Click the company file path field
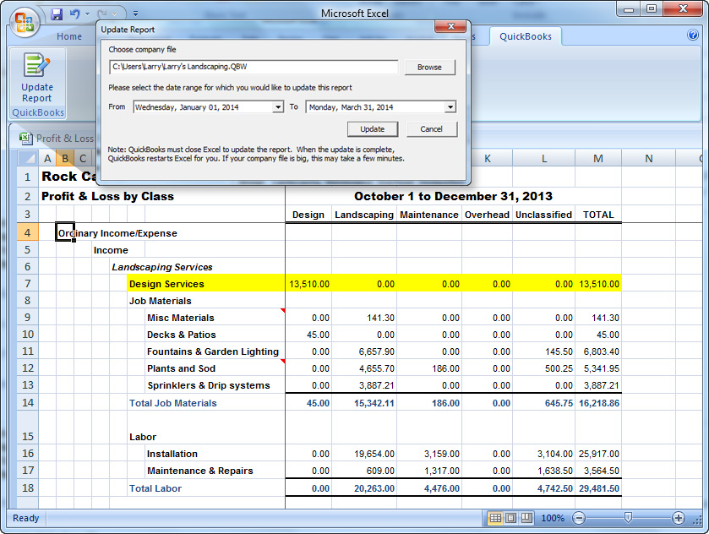709x534 pixels. 254,67
